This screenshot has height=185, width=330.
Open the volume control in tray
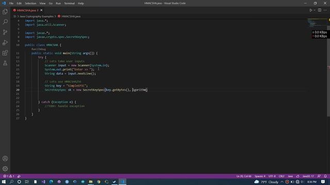point(303,182)
